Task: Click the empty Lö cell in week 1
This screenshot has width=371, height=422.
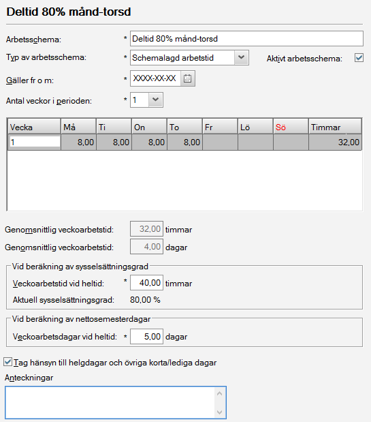Action: (x=255, y=142)
